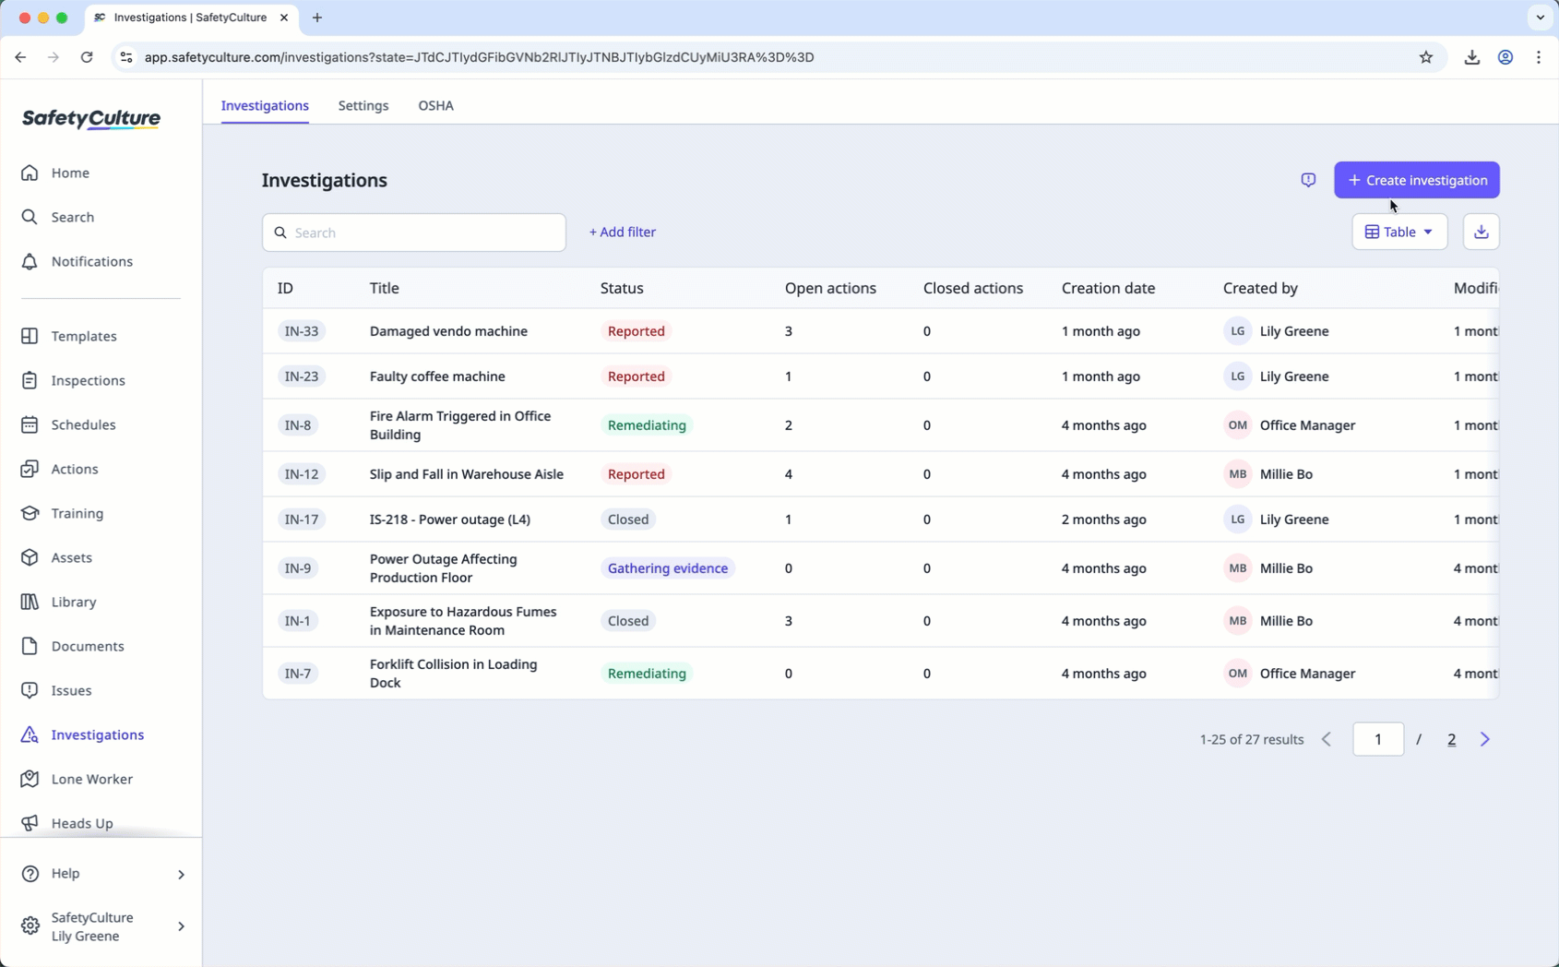This screenshot has width=1559, height=967.
Task: Click the Creation date column header
Action: click(1108, 288)
